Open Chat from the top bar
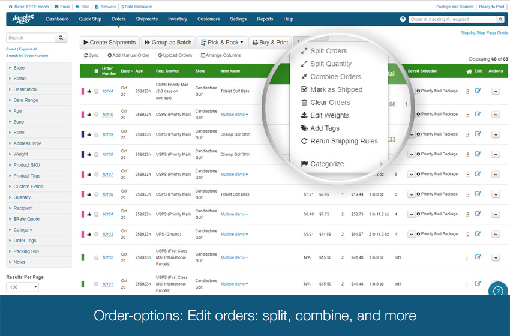Viewport: 510px width, 336px height. click(x=83, y=7)
